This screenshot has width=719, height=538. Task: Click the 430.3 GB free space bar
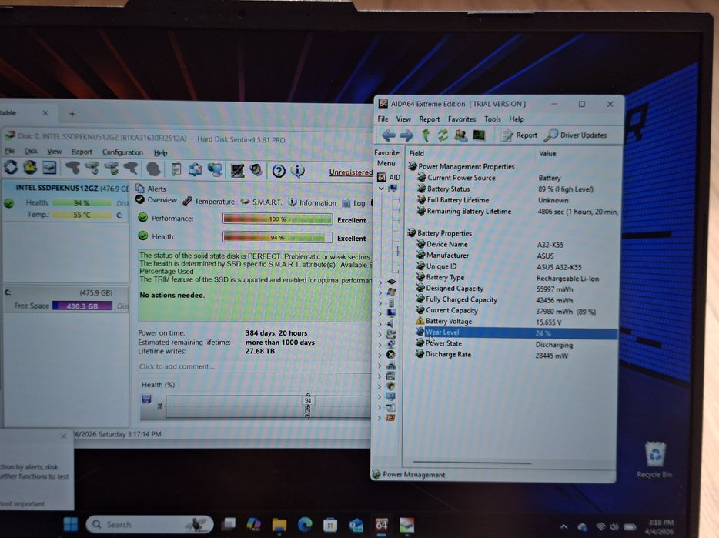point(82,306)
